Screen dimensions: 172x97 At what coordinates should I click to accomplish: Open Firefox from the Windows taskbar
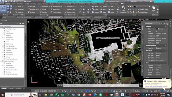[90, 94]
